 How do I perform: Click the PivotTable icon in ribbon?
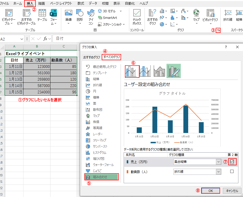pyautogui.click(x=9, y=13)
